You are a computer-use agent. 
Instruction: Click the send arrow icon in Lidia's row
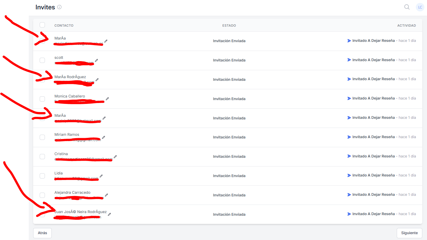coord(349,175)
